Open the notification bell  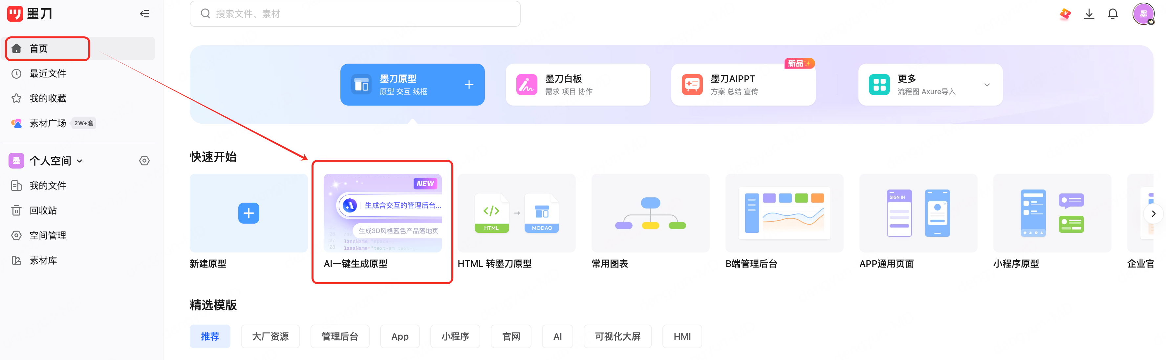coord(1112,13)
